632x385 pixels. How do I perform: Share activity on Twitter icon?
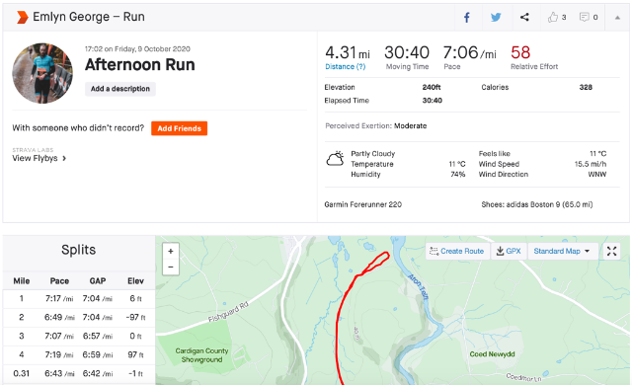click(496, 18)
